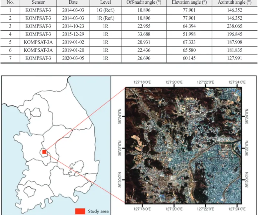Viewport: 259px width, 215px height.
Task: Click bottom axis label 127°20'0"E
Action: (x=174, y=209)
